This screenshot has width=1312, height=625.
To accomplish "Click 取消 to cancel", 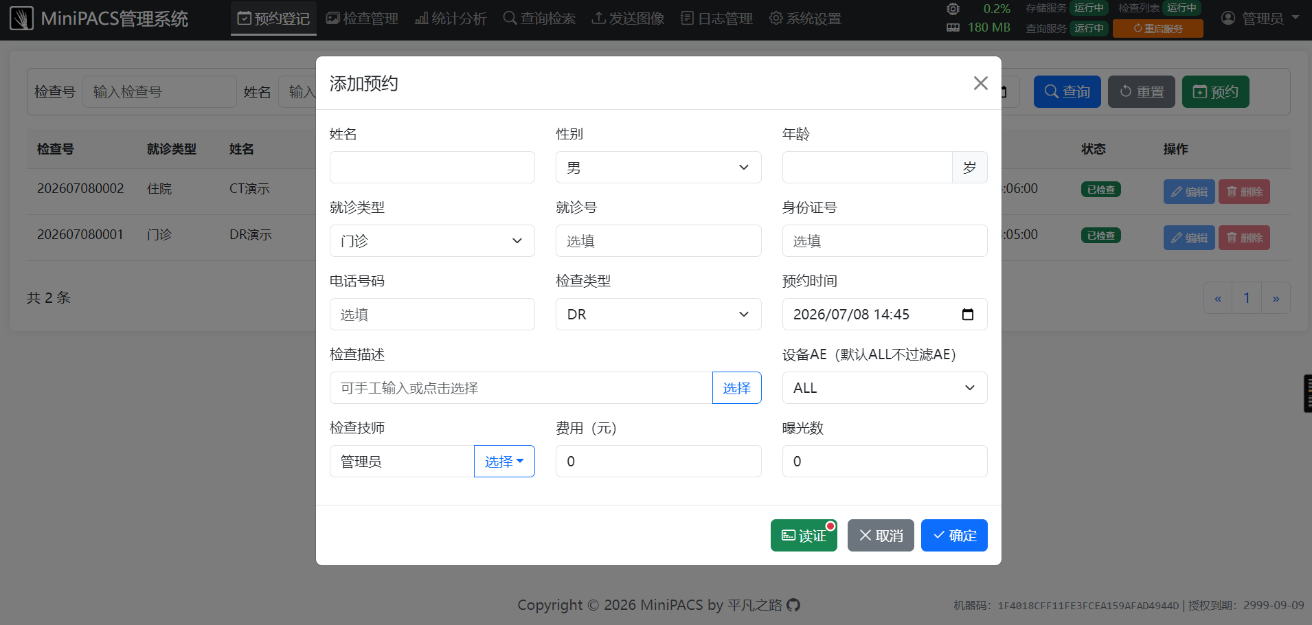I will pos(881,535).
